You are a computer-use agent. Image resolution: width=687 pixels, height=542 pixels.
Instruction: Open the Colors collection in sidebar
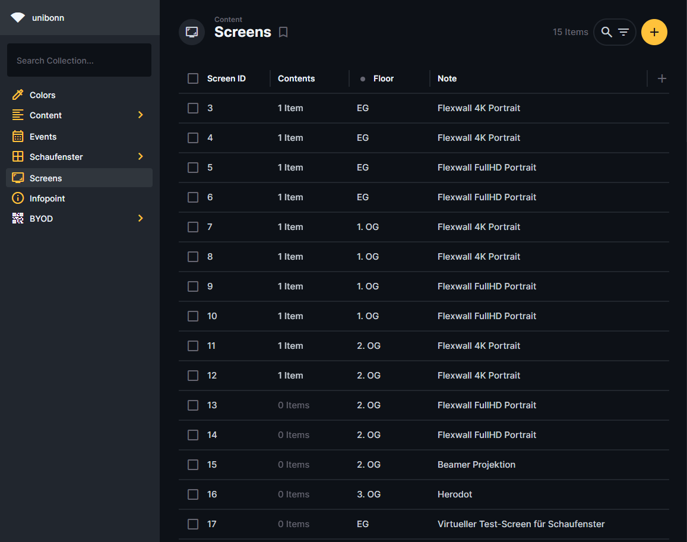pos(42,95)
